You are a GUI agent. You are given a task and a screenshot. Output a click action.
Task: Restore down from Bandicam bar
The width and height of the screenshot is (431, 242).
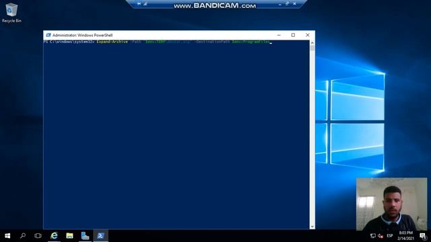click(x=287, y=4)
